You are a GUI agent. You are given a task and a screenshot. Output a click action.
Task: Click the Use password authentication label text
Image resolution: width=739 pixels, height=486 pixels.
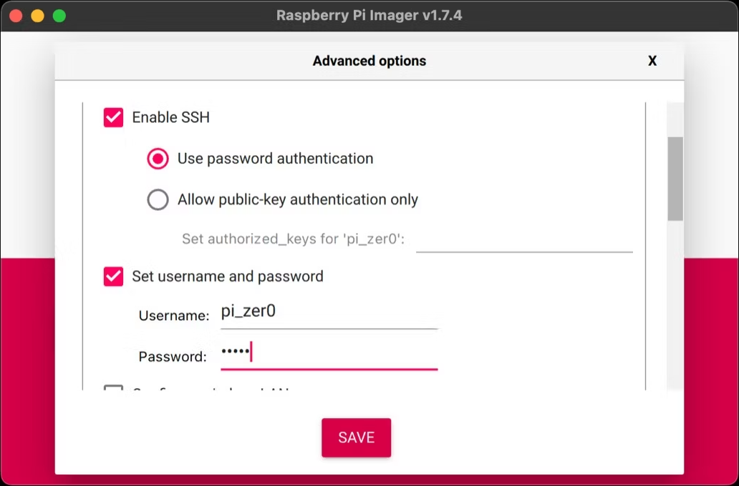click(x=275, y=158)
